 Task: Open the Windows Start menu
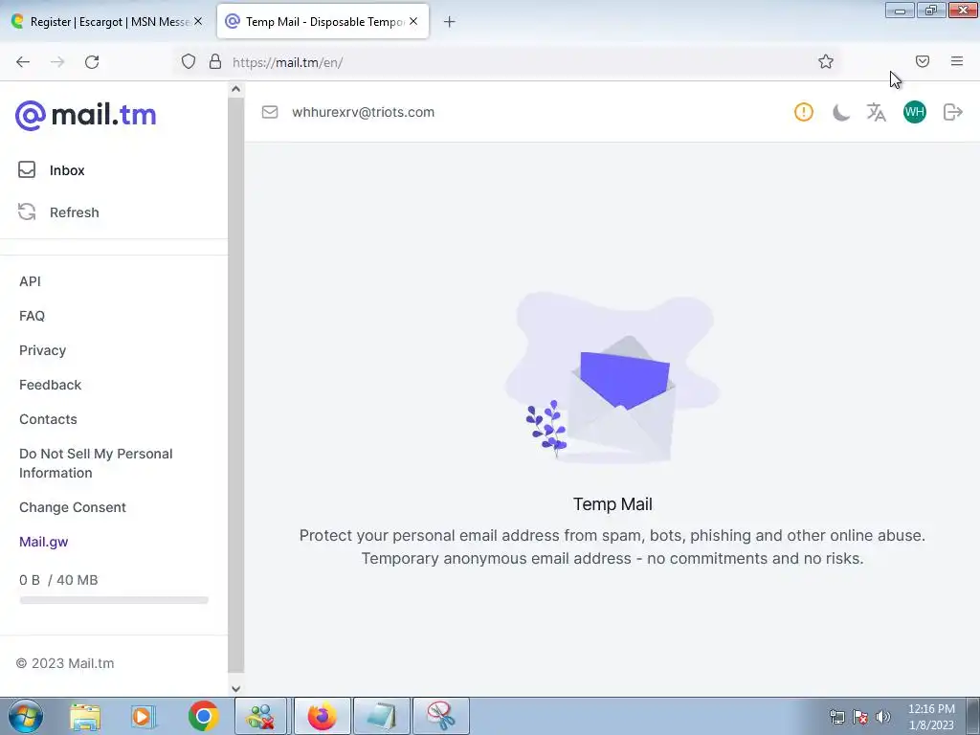coord(25,716)
